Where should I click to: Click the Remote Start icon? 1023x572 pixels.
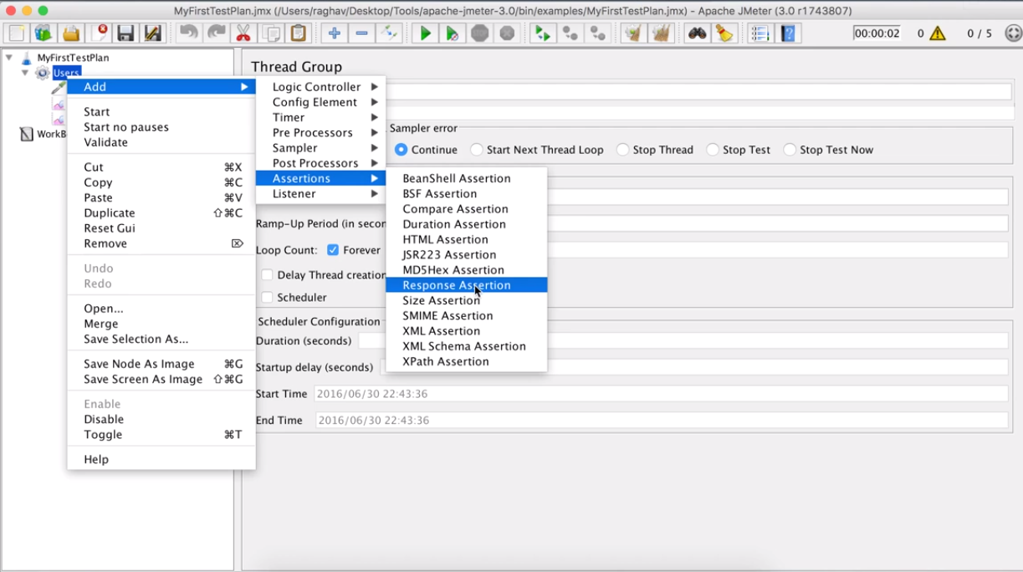[543, 33]
